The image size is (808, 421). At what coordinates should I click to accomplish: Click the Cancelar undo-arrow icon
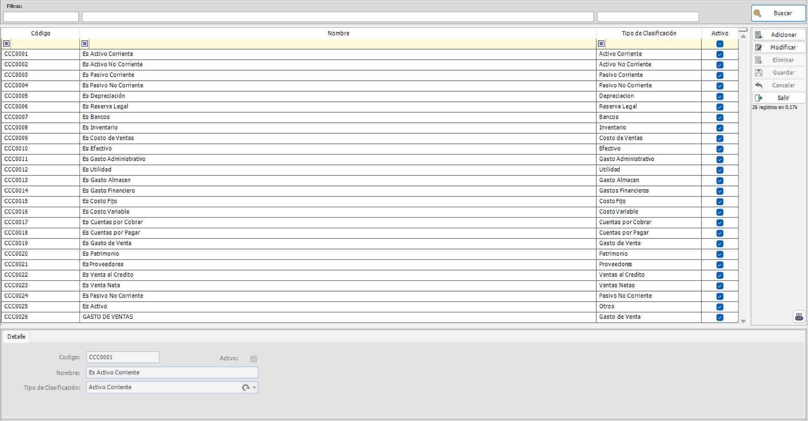click(x=759, y=85)
